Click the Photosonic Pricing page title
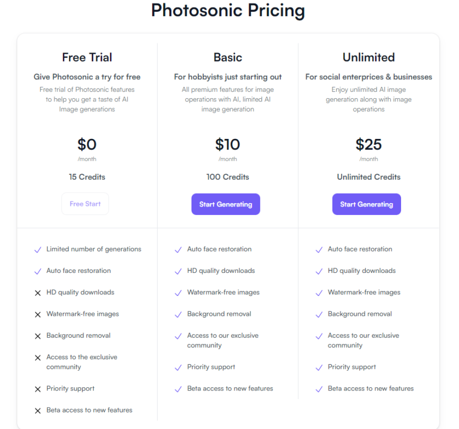The width and height of the screenshot is (459, 429). (228, 10)
